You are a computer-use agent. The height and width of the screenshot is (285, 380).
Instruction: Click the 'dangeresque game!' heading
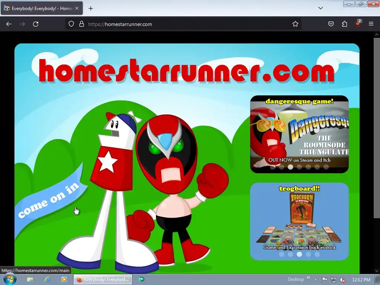[299, 101]
